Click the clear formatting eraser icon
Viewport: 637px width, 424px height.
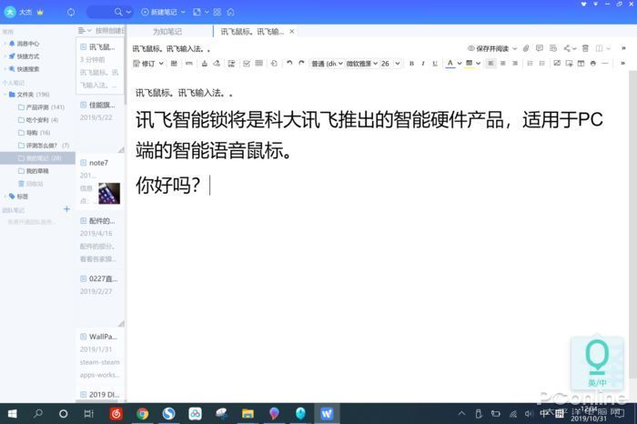click(217, 64)
